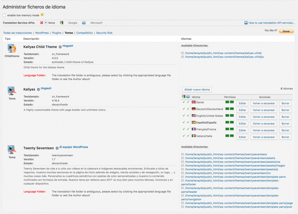Screen dimensions: 298x214
Task: Click the po file icon for Dansk
Action: pos(227,102)
